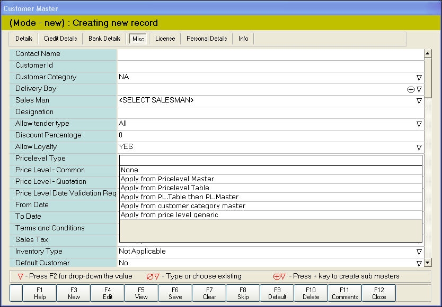The image size is (442, 307).
Task: Open the Customer Category dropdown arrow
Action: [419, 77]
